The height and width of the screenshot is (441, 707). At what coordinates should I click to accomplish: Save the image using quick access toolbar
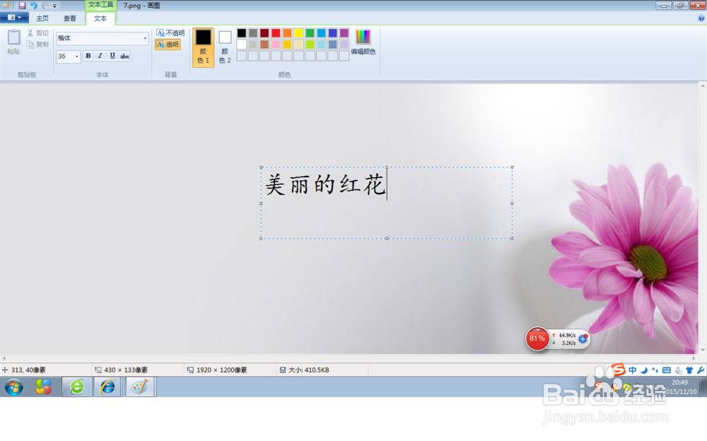23,5
